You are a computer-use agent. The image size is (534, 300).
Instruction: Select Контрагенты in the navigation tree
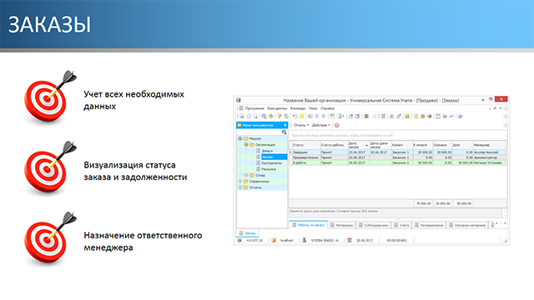pyautogui.click(x=271, y=163)
